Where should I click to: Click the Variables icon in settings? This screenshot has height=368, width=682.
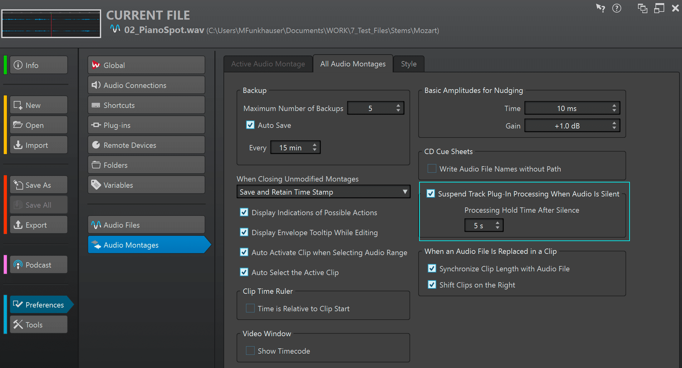[96, 185]
